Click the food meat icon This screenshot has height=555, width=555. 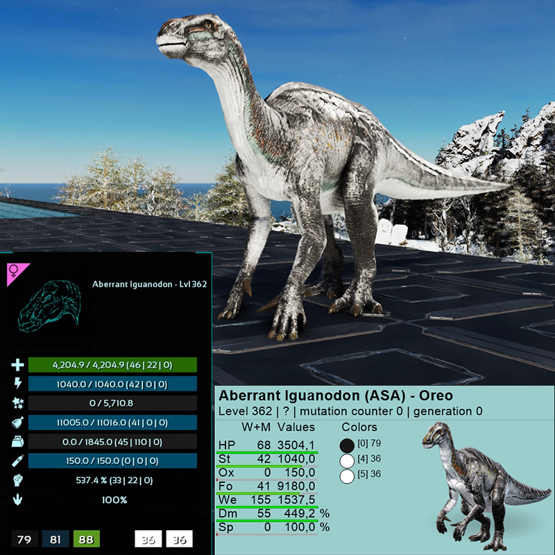click(18, 422)
